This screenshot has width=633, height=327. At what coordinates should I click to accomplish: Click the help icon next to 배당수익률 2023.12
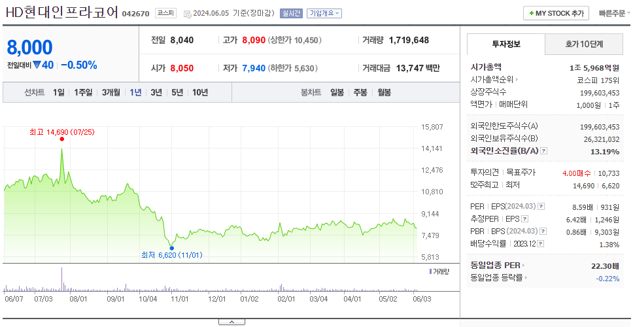point(541,244)
